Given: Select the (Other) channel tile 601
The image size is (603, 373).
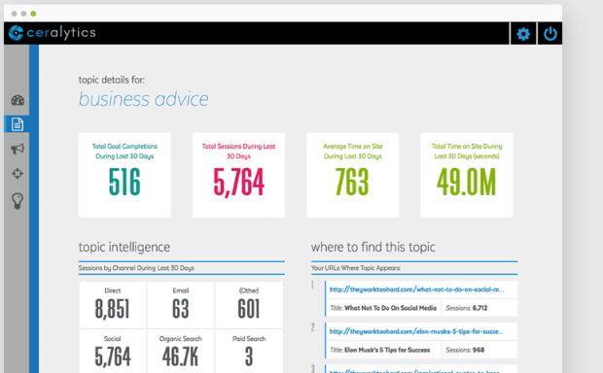Looking at the screenshot, I should (x=249, y=305).
